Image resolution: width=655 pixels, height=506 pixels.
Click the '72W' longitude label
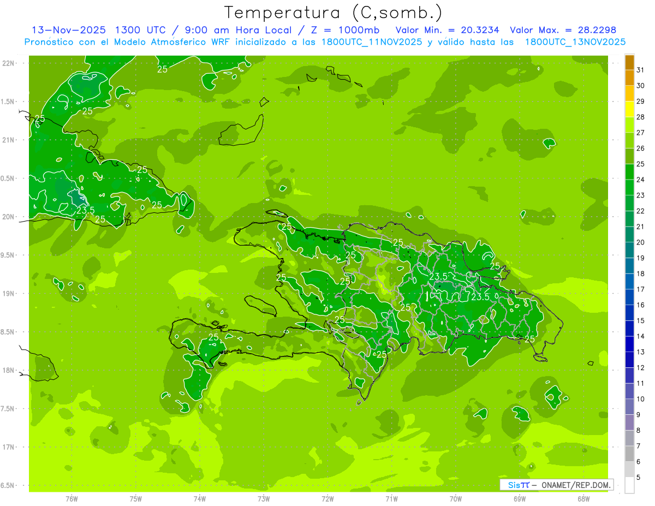(327, 498)
